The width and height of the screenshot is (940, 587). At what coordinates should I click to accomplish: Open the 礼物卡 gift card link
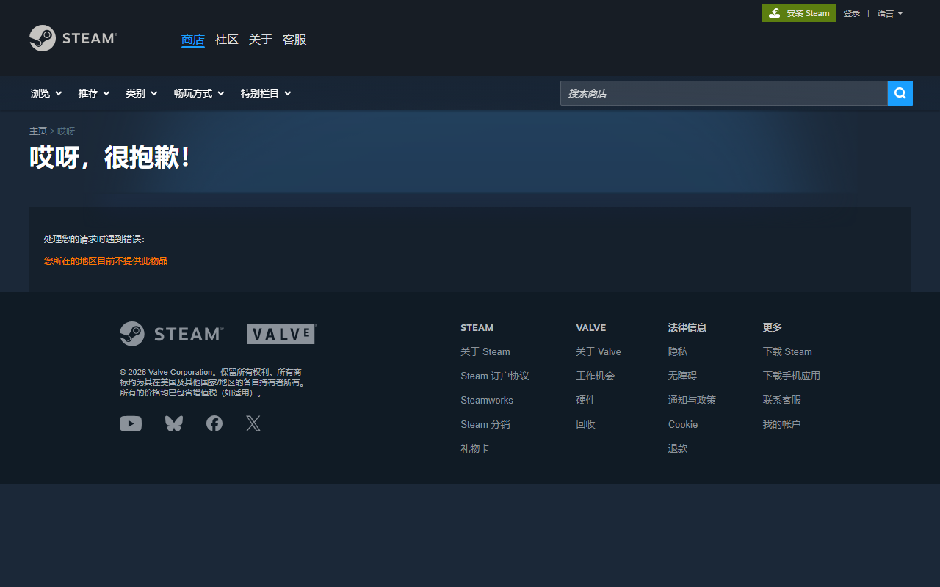point(475,449)
